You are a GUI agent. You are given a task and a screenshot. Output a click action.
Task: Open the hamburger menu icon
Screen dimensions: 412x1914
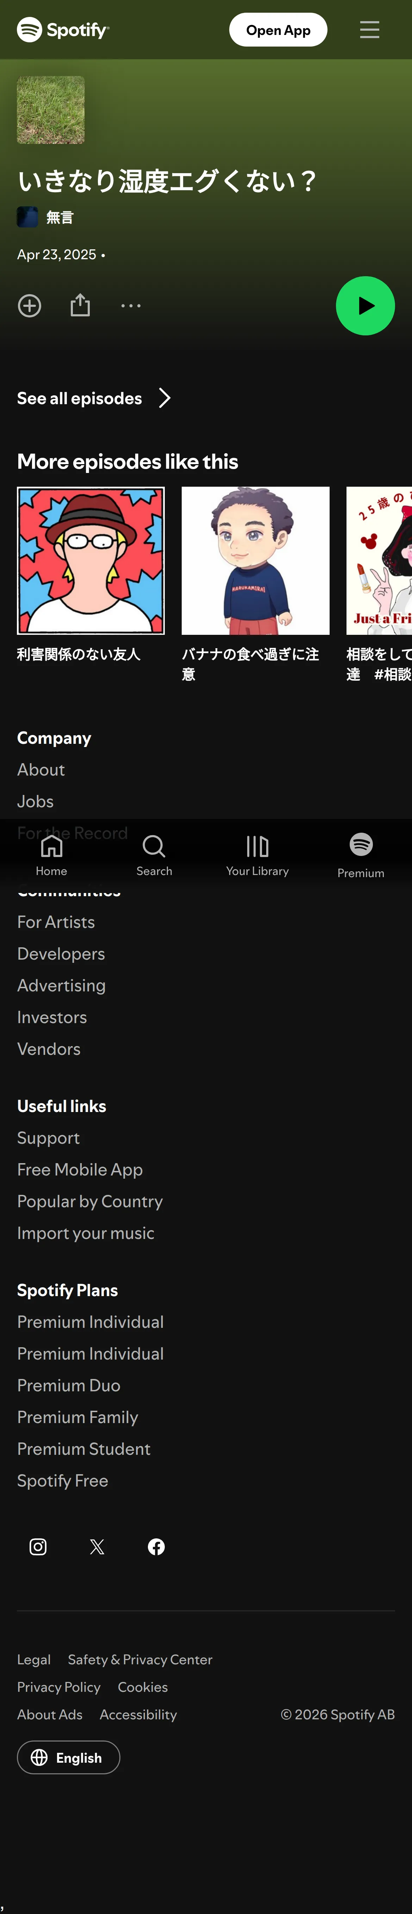370,30
